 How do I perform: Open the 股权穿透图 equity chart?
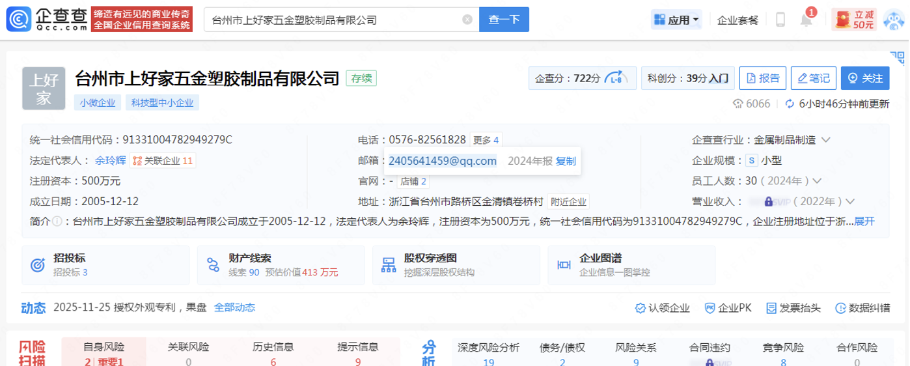pyautogui.click(x=430, y=265)
